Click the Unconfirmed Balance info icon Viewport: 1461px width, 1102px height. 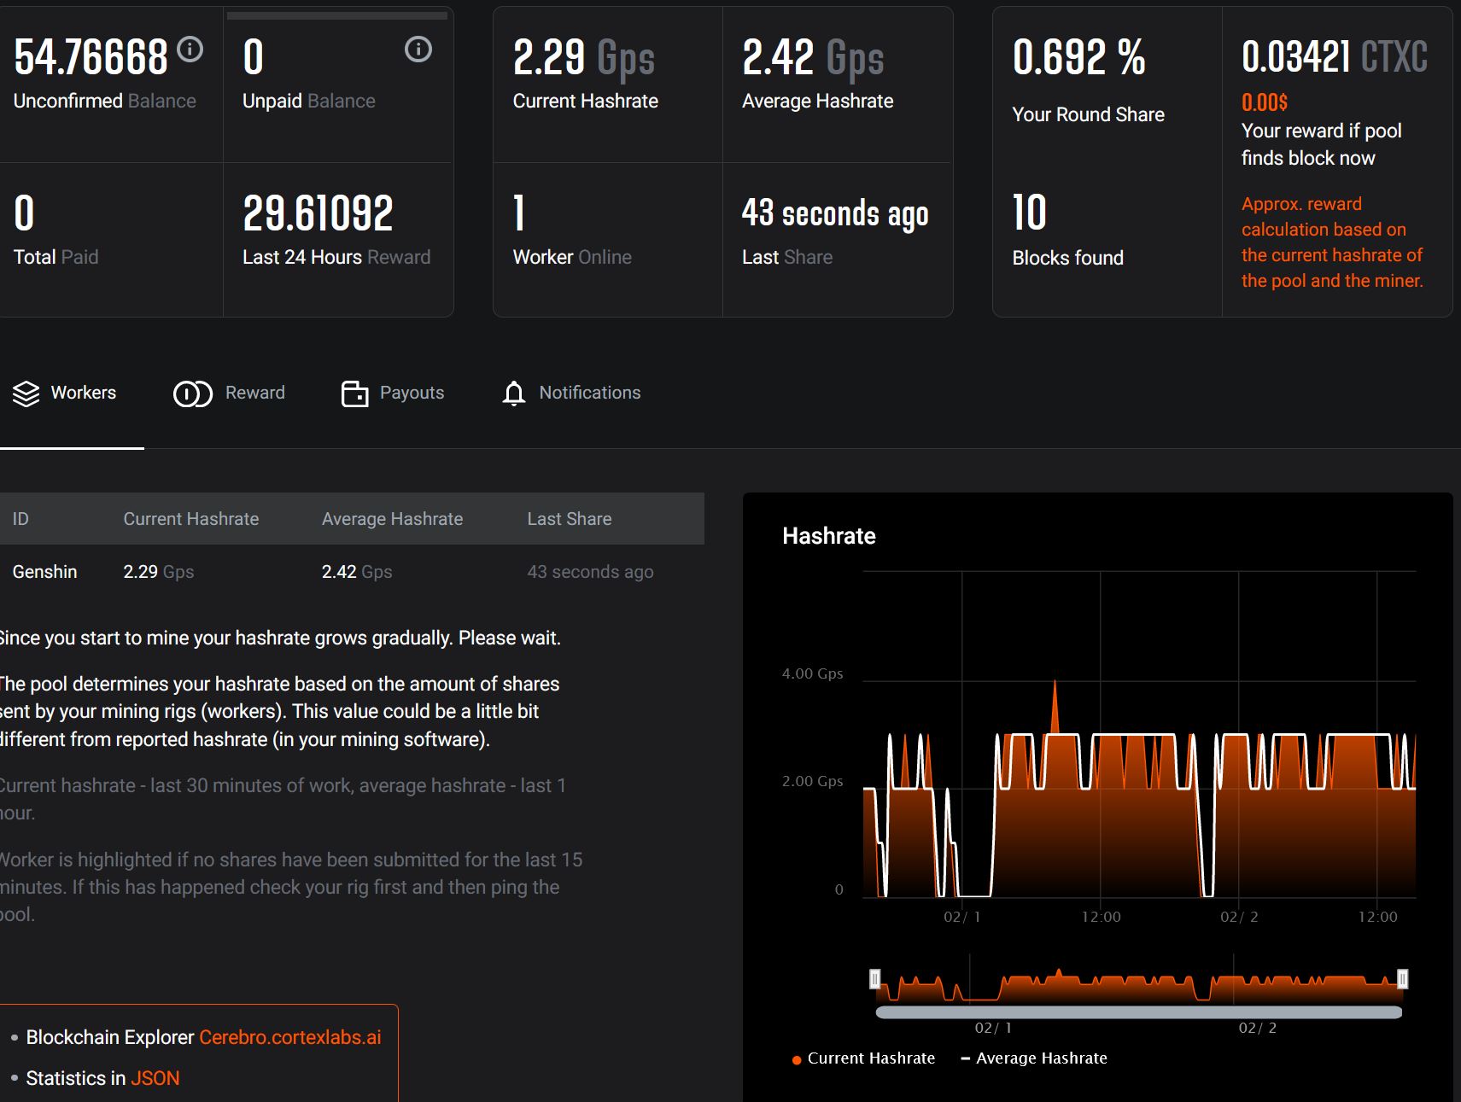tap(190, 50)
